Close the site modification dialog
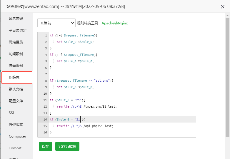This screenshot has width=230, height=159. pyautogui.click(x=223, y=7)
